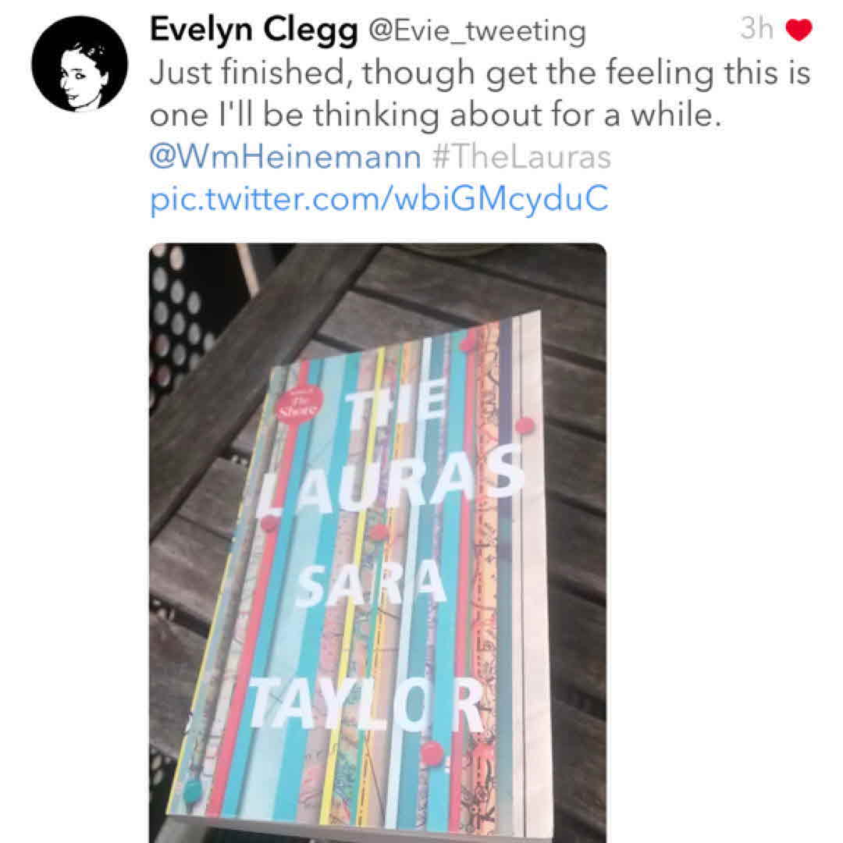This screenshot has height=843, width=843.
Task: Tap the 'TAYLOR' text on the book cover
Action: (367, 704)
